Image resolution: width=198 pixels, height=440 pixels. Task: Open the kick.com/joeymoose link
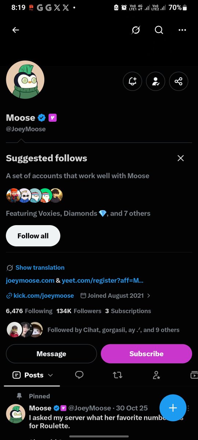tap(44, 296)
